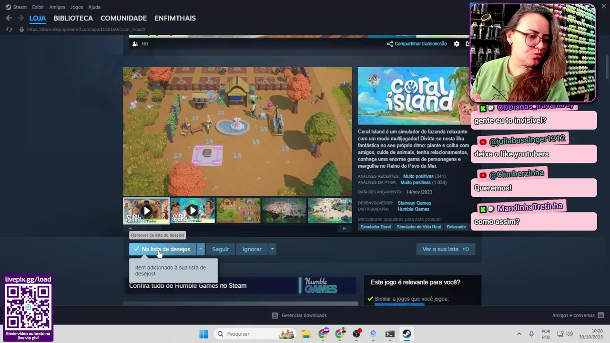The height and width of the screenshot is (343, 610).
Task: Open Gerenciar downloads
Action: coord(299,315)
